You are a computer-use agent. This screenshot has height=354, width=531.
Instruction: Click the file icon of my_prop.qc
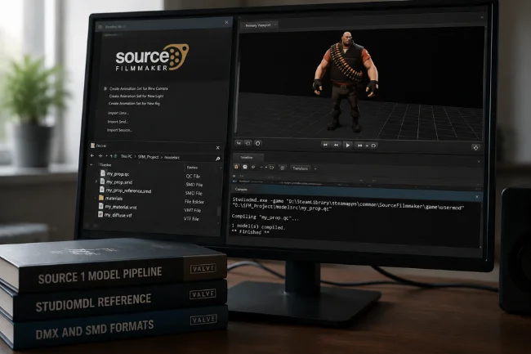(x=103, y=173)
